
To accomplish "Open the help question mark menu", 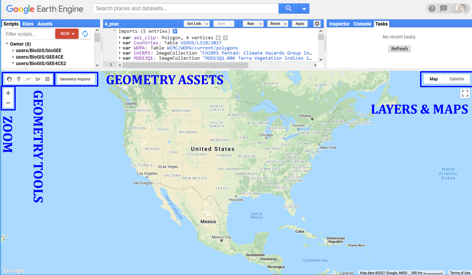I will [x=432, y=9].
